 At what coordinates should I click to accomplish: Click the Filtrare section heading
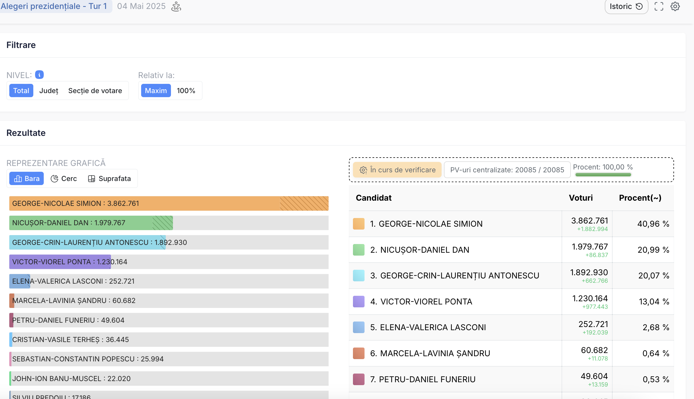[21, 45]
